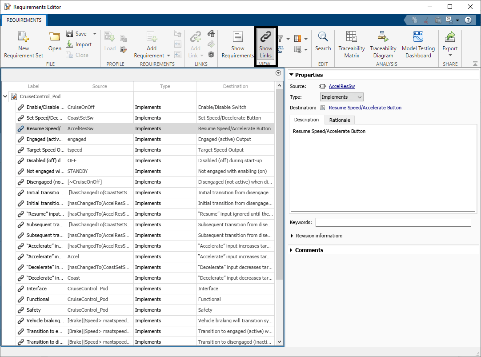The height and width of the screenshot is (357, 481).
Task: Toggle the Show Links view button
Action: coord(265,45)
